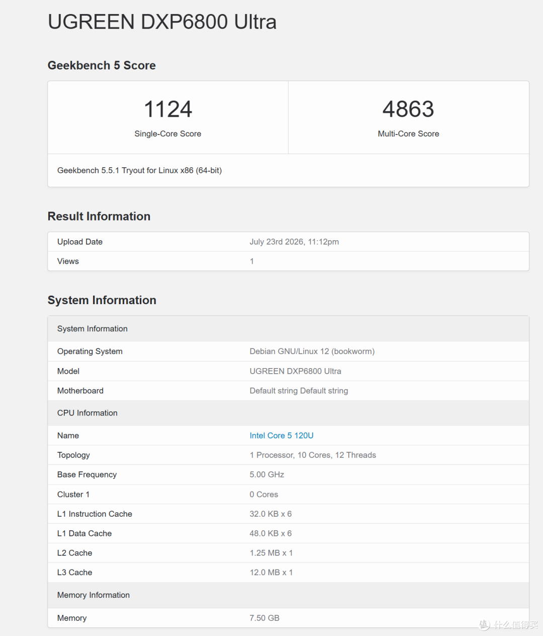Select the 7.50 GB memory value
Viewport: 543px width, 636px height.
click(264, 618)
